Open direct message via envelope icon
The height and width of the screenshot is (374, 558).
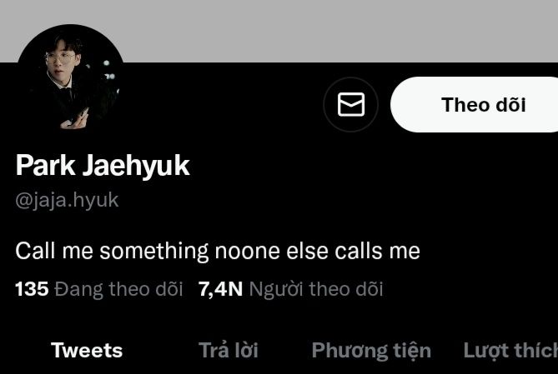point(351,104)
